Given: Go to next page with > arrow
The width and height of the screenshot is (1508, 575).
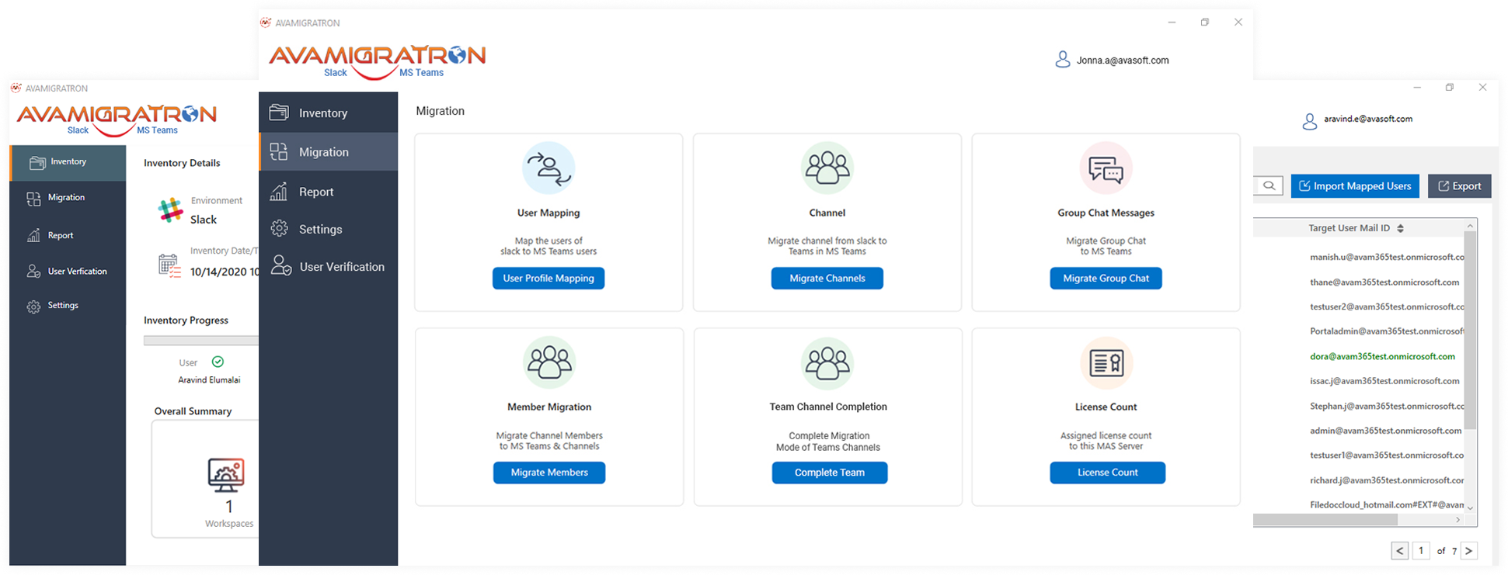Looking at the screenshot, I should click(x=1468, y=550).
